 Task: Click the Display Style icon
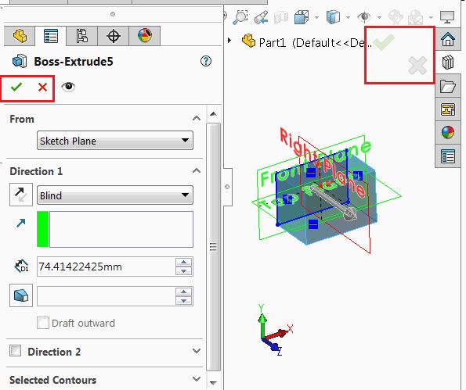point(333,17)
